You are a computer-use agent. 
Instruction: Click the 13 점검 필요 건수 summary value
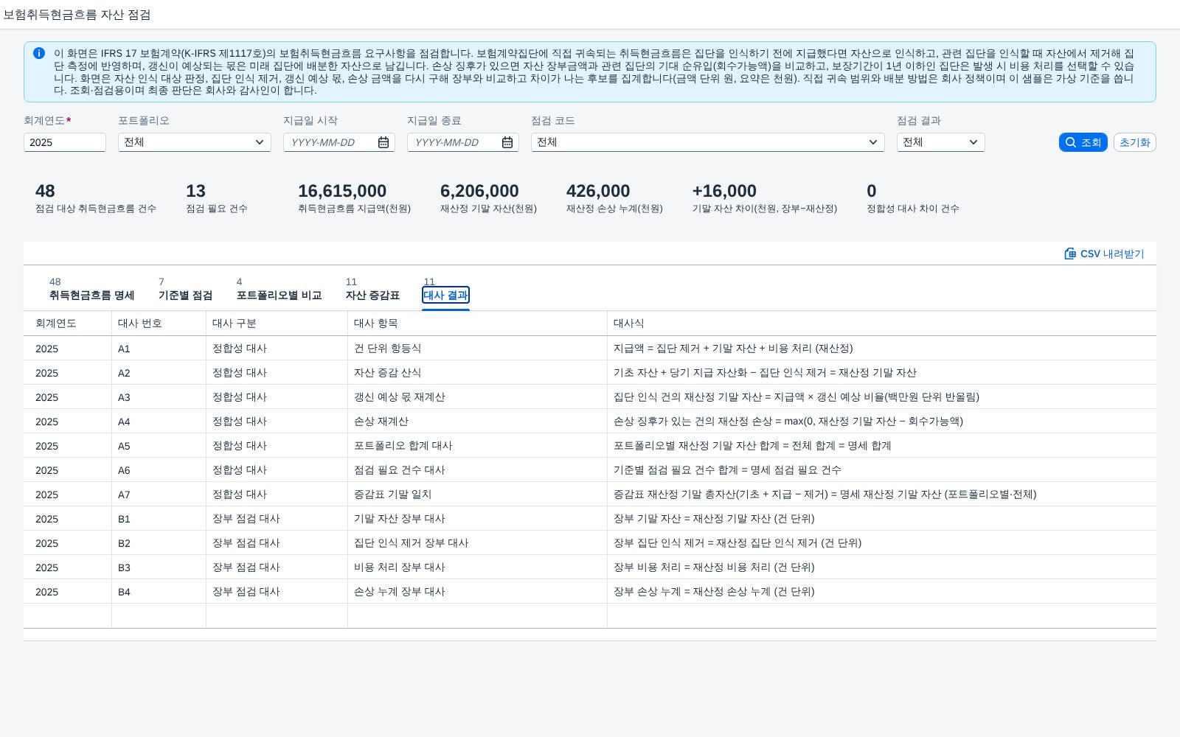[x=195, y=191]
